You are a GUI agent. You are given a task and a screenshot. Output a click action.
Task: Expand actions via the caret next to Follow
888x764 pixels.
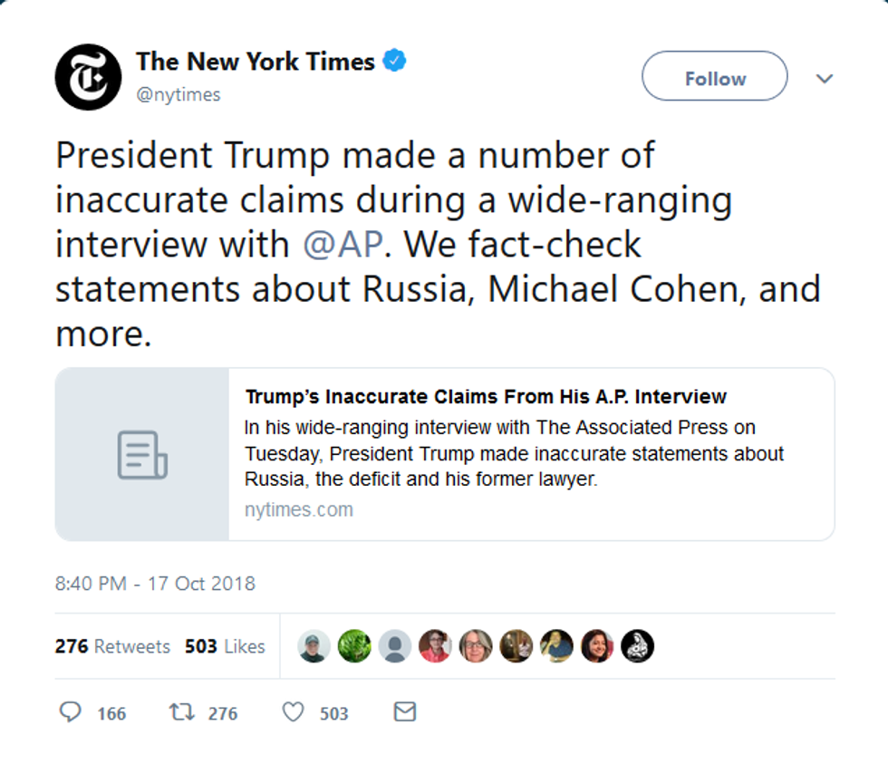pyautogui.click(x=825, y=79)
